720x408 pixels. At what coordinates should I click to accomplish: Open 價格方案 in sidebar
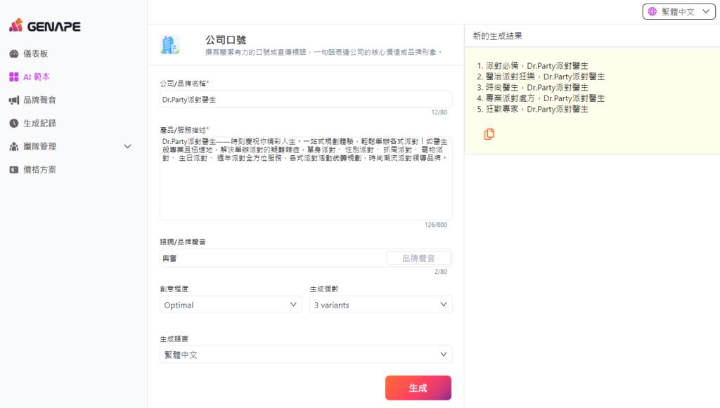39,170
